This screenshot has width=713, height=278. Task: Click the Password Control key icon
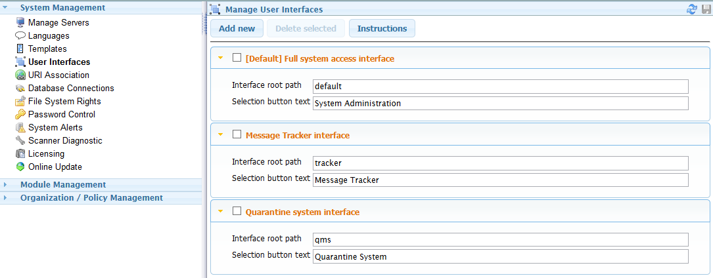pos(20,114)
